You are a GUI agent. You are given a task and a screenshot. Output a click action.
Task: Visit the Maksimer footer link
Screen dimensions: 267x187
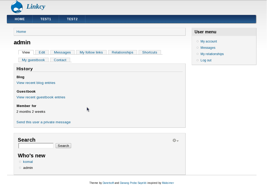168,183
